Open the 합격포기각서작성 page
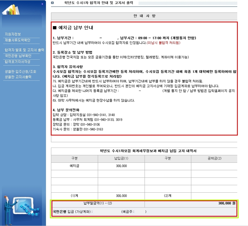 tap(17, 62)
